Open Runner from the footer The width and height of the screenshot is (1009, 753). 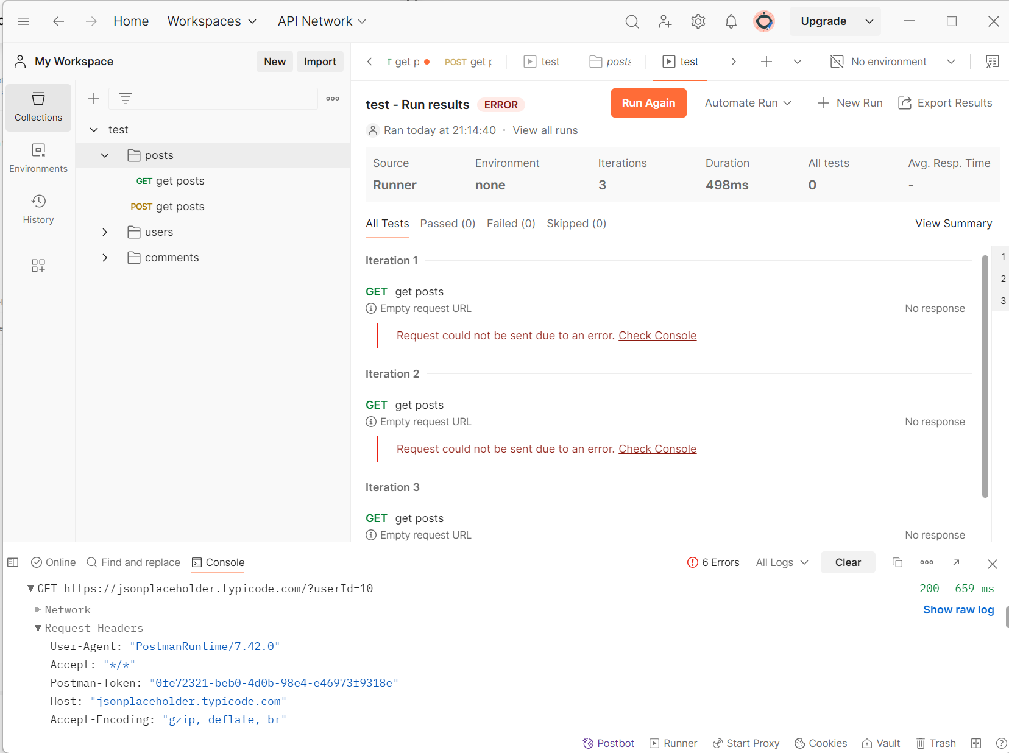[673, 743]
